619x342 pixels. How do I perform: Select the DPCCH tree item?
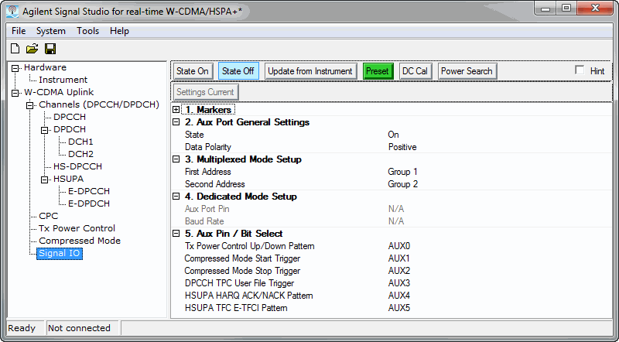coord(70,117)
